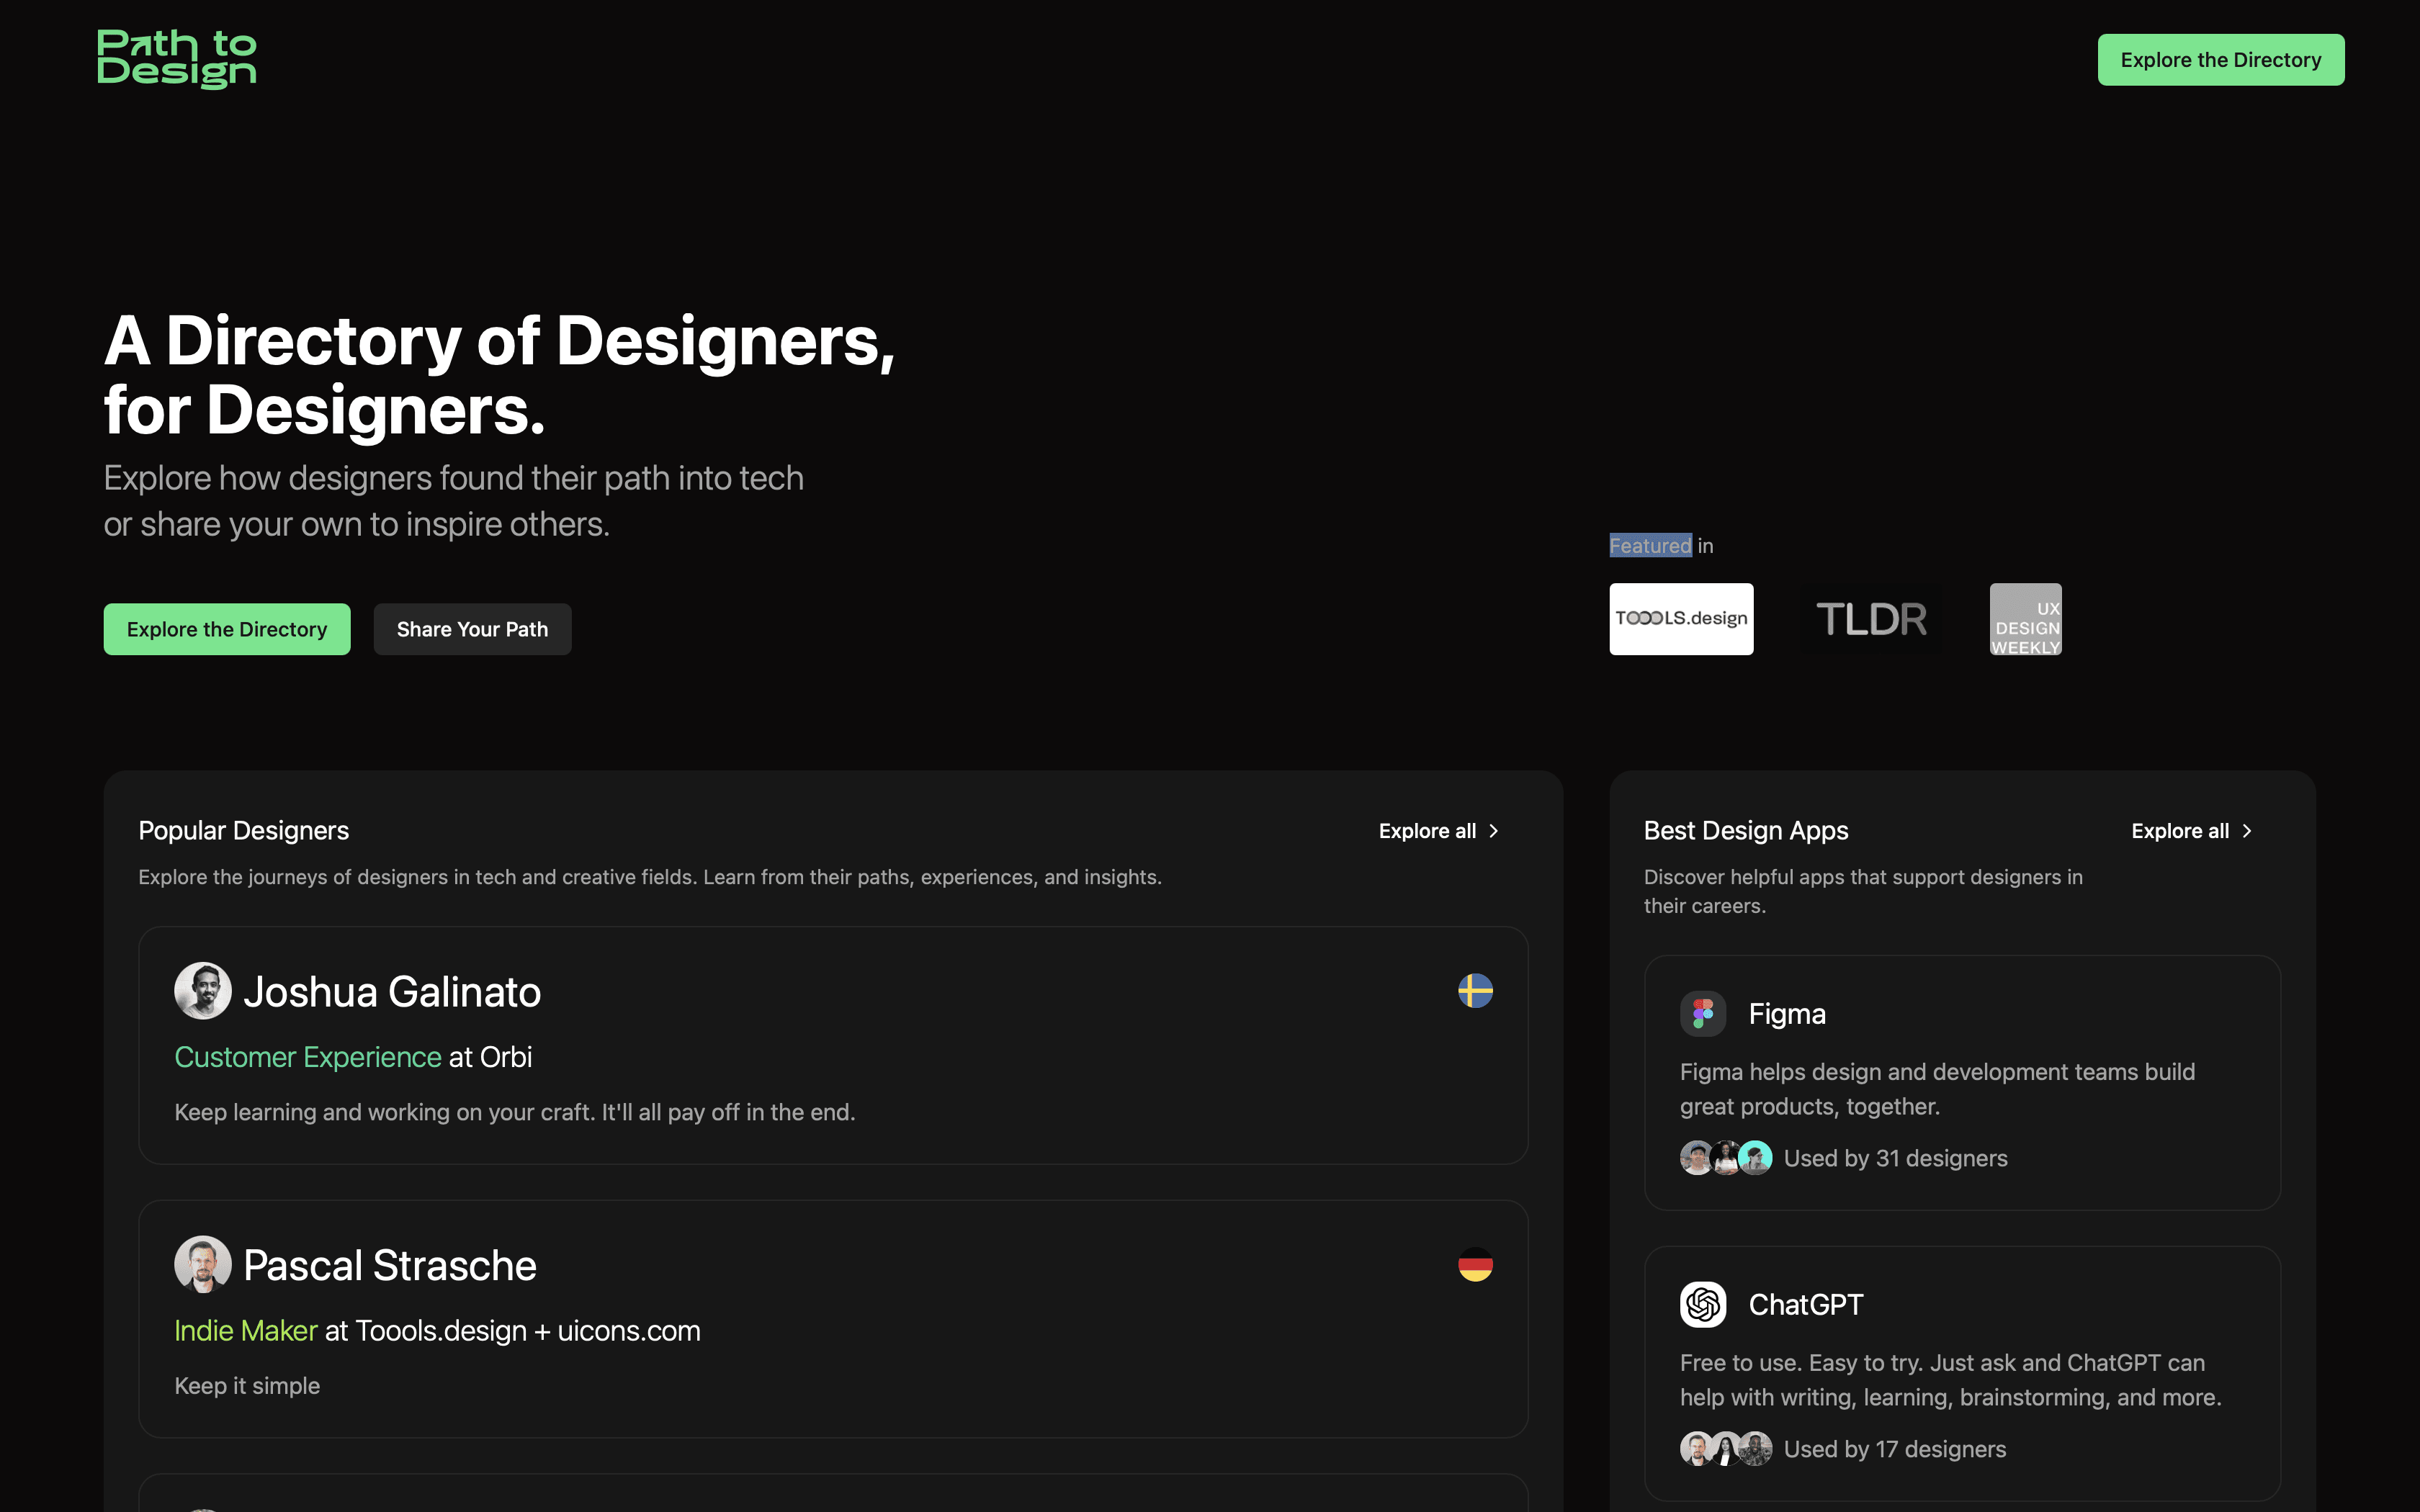Click the Sweden flag icon

[x=1475, y=991]
